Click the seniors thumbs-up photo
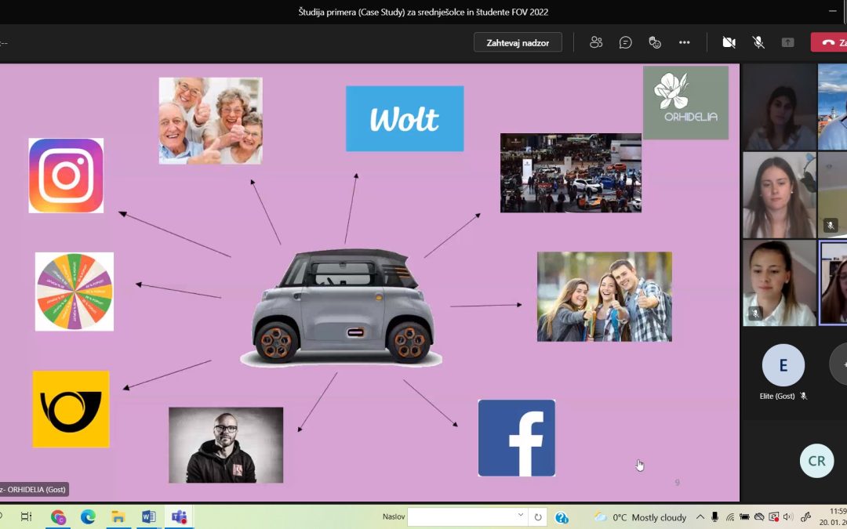The height and width of the screenshot is (529, 847). click(211, 121)
